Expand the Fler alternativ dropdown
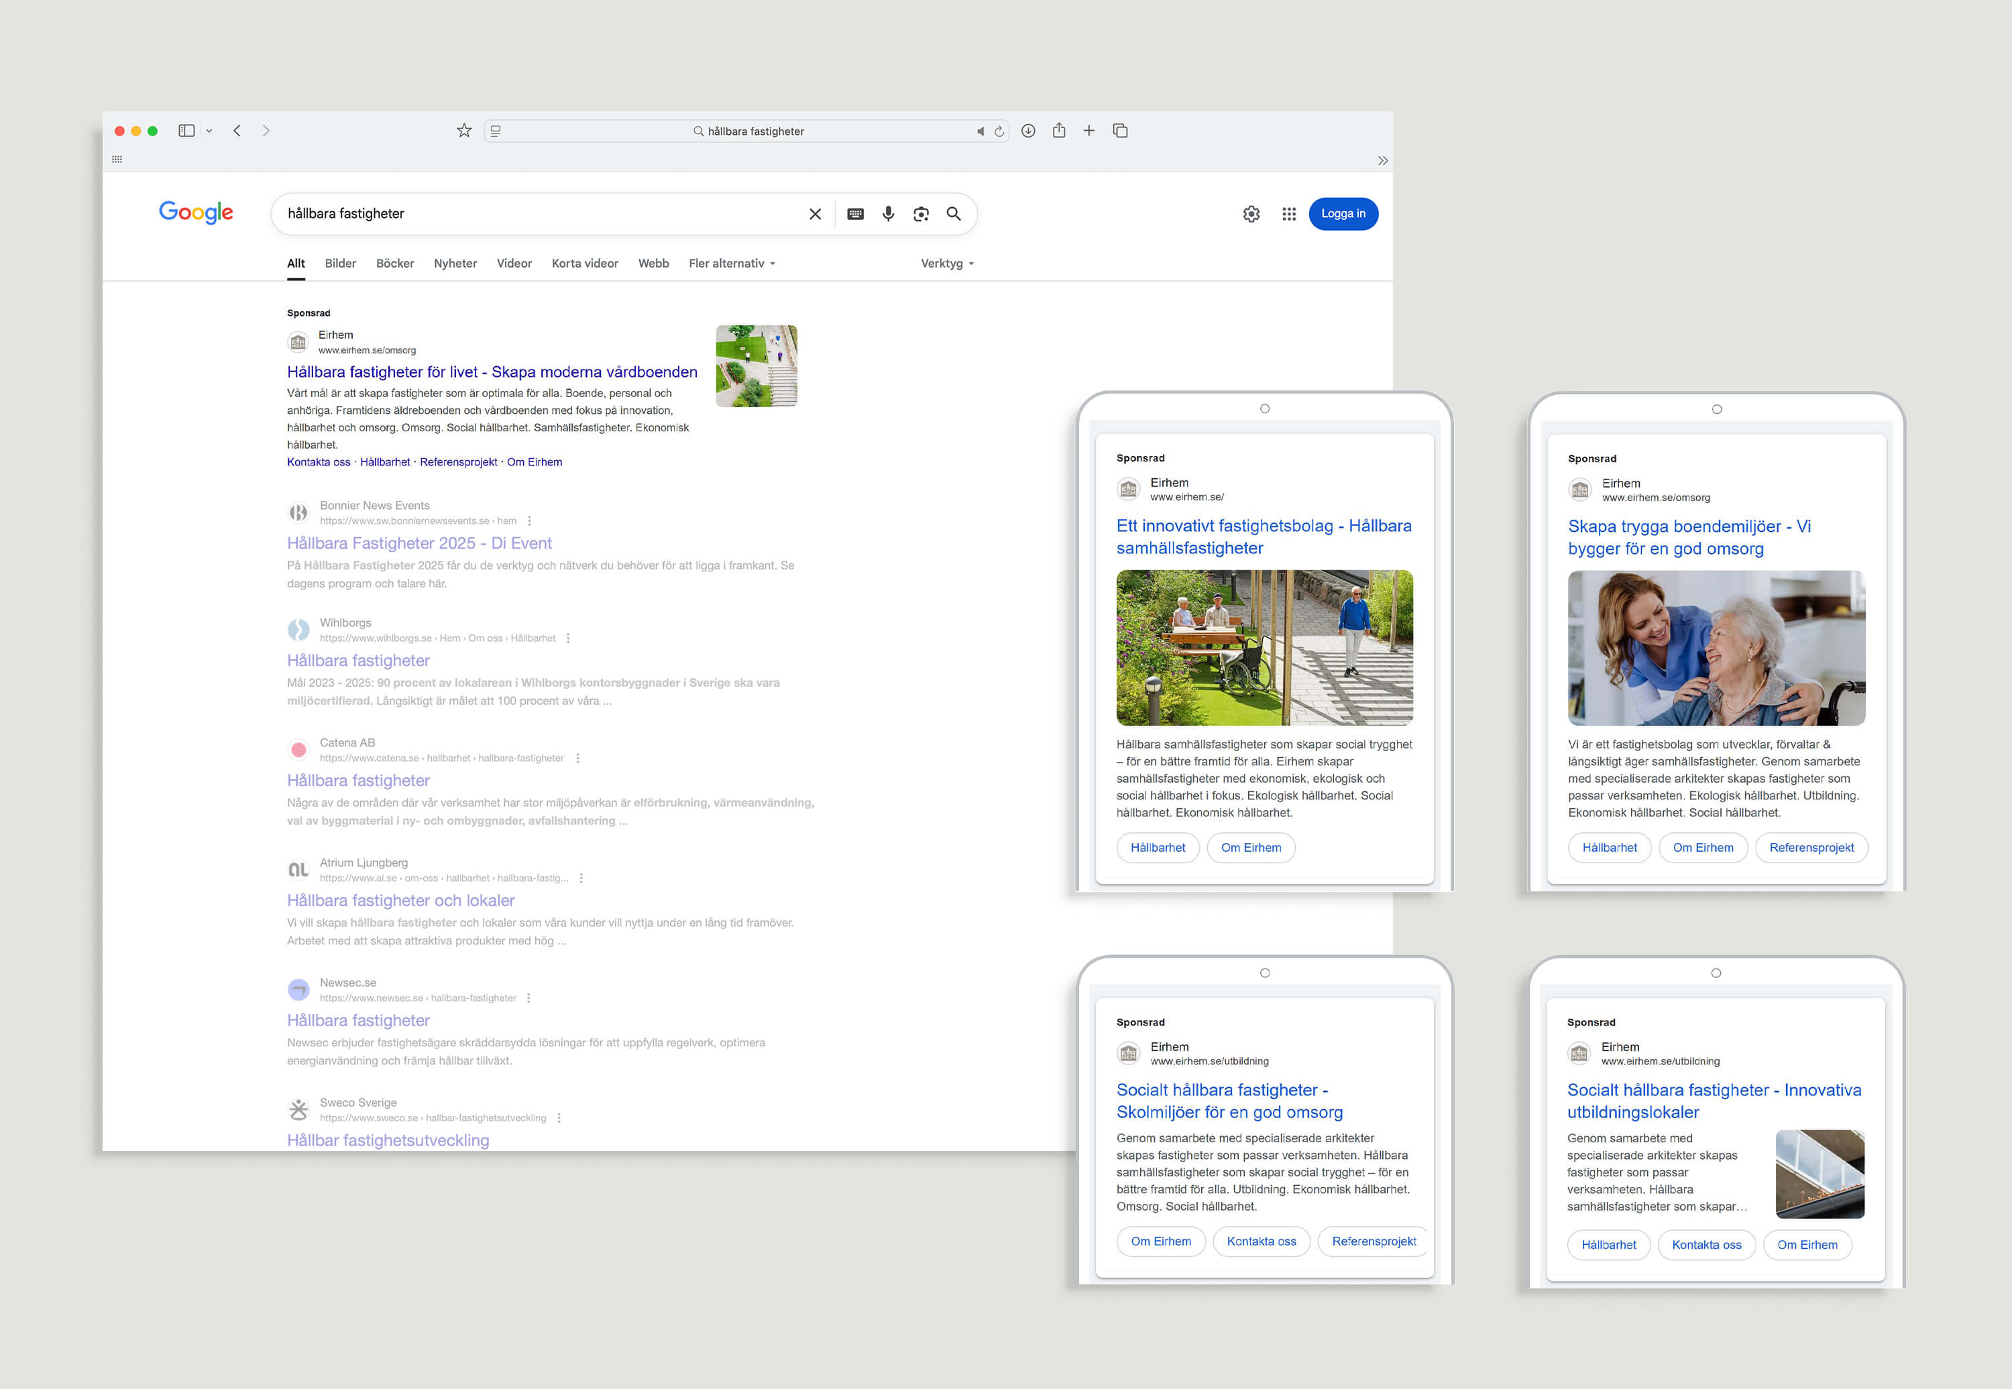 731,264
